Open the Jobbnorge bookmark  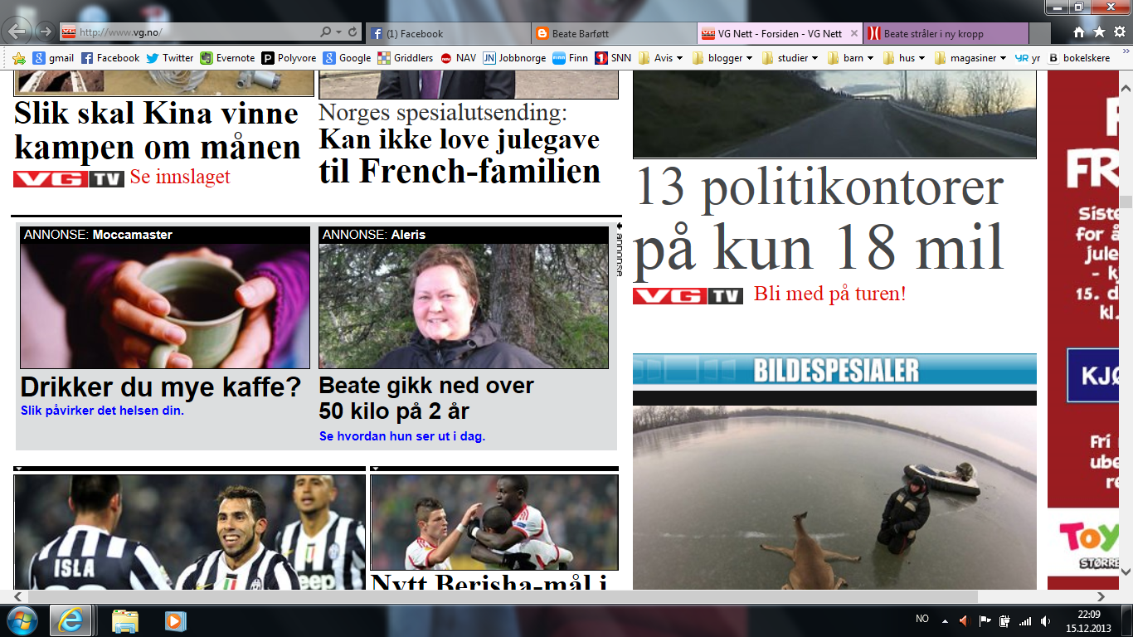[514, 58]
